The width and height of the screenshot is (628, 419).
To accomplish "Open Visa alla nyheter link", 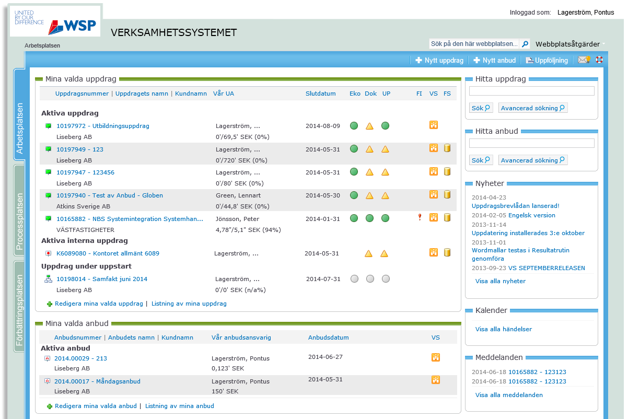I will point(501,281).
